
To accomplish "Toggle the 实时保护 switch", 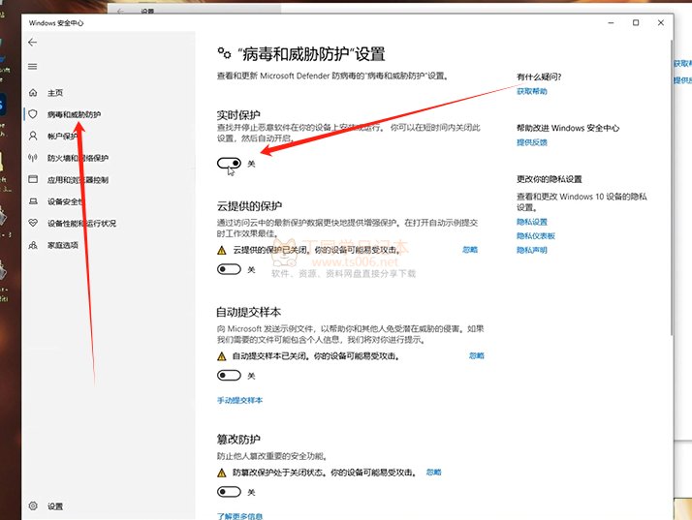I will pyautogui.click(x=229, y=164).
